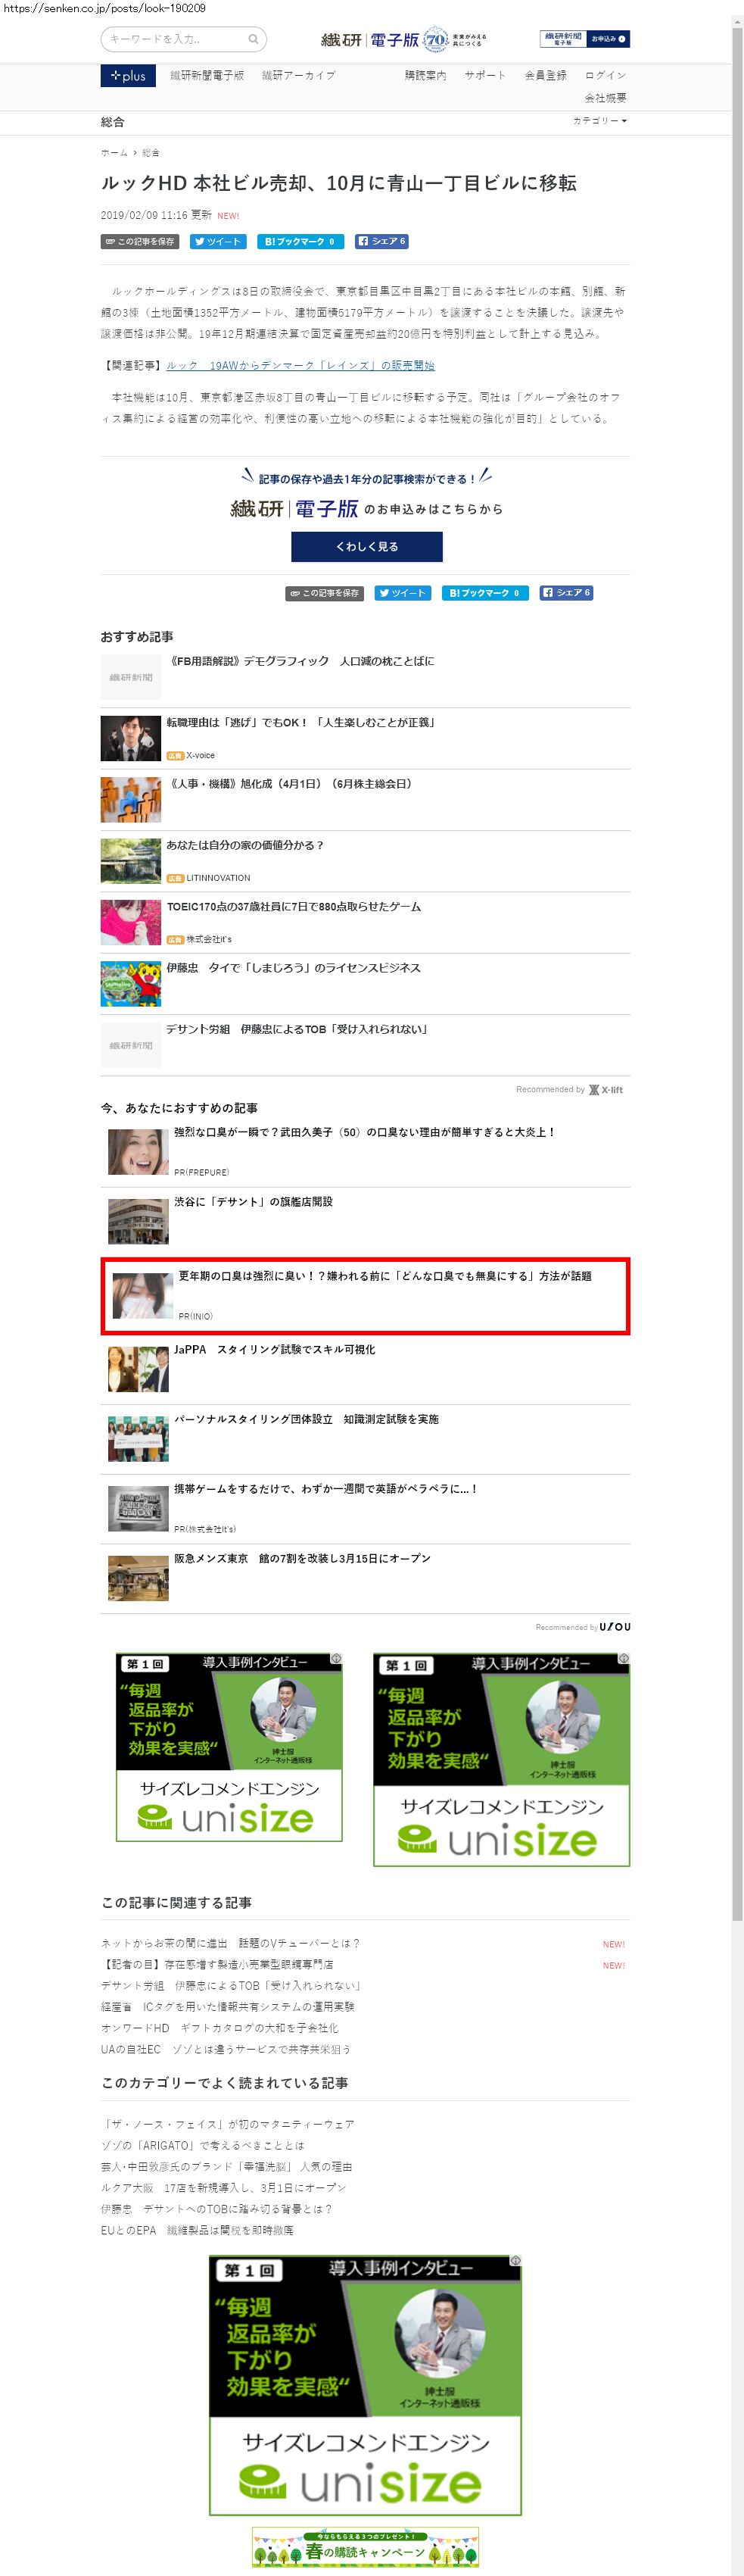The image size is (744, 2576).
Task: Open the 阪急メンズ東京 article link
Action: click(303, 1558)
